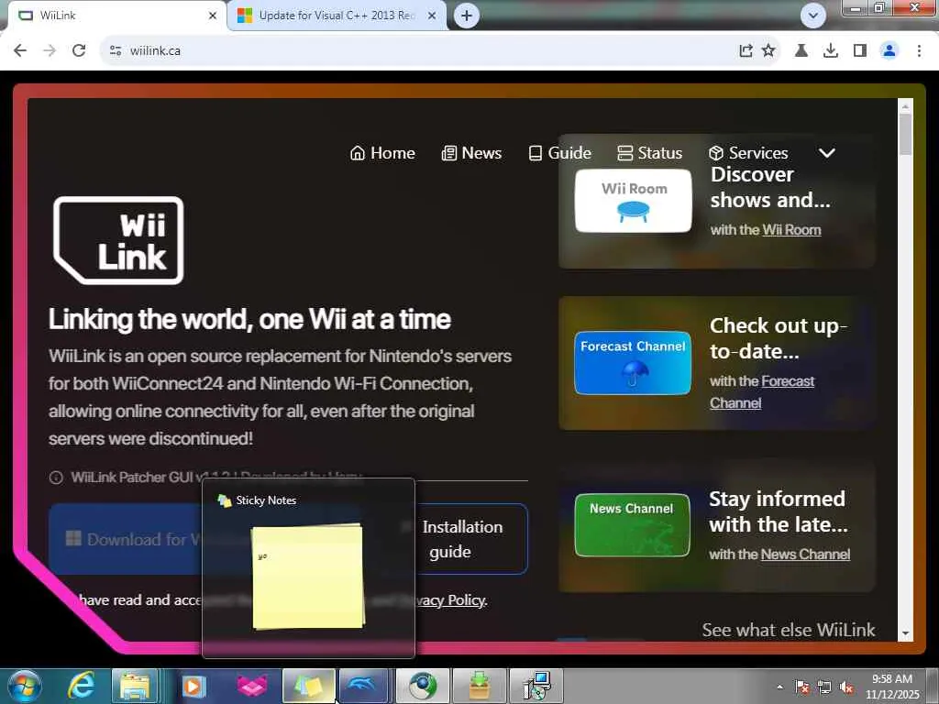Viewport: 939px width, 704px height.
Task: Select the Sticky Notes preview thumbnail
Action: tap(308, 568)
